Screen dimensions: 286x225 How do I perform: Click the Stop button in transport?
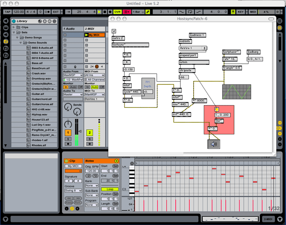point(105,12)
